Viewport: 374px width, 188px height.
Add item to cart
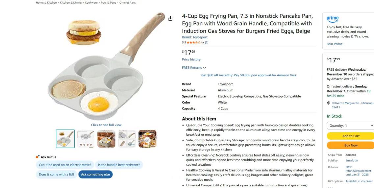pyautogui.click(x=351, y=136)
